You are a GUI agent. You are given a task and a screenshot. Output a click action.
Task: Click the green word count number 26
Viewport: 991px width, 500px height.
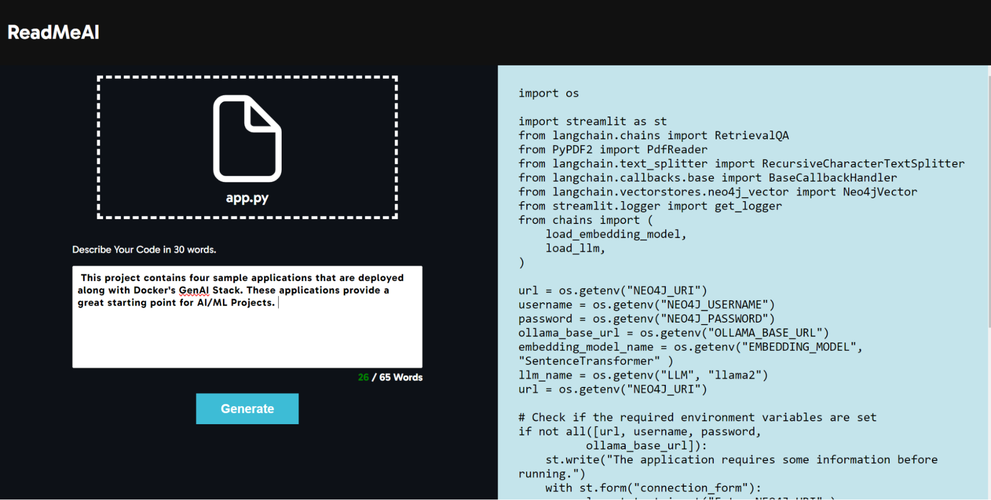tap(363, 377)
